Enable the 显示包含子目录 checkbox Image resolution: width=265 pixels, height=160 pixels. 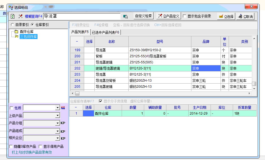tap(184, 16)
